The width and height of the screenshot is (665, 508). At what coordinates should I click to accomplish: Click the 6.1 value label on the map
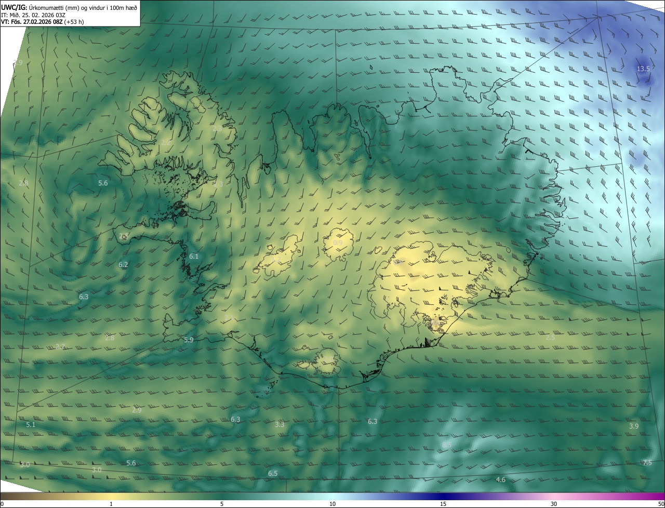click(x=194, y=256)
